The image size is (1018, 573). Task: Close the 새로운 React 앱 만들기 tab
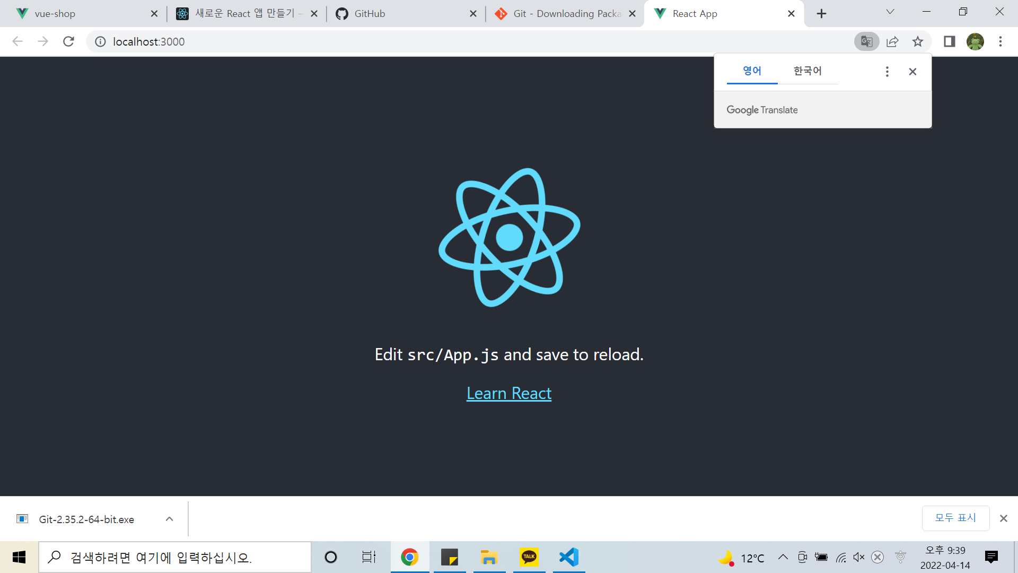pyautogui.click(x=314, y=14)
